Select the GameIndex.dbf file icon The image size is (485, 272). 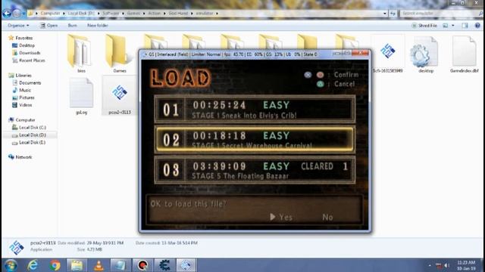click(464, 51)
